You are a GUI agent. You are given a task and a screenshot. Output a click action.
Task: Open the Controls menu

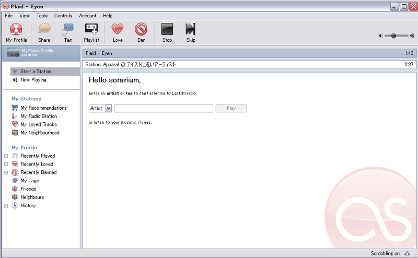(63, 16)
